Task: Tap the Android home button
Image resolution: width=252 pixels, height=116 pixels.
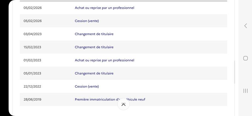Action: click(245, 58)
